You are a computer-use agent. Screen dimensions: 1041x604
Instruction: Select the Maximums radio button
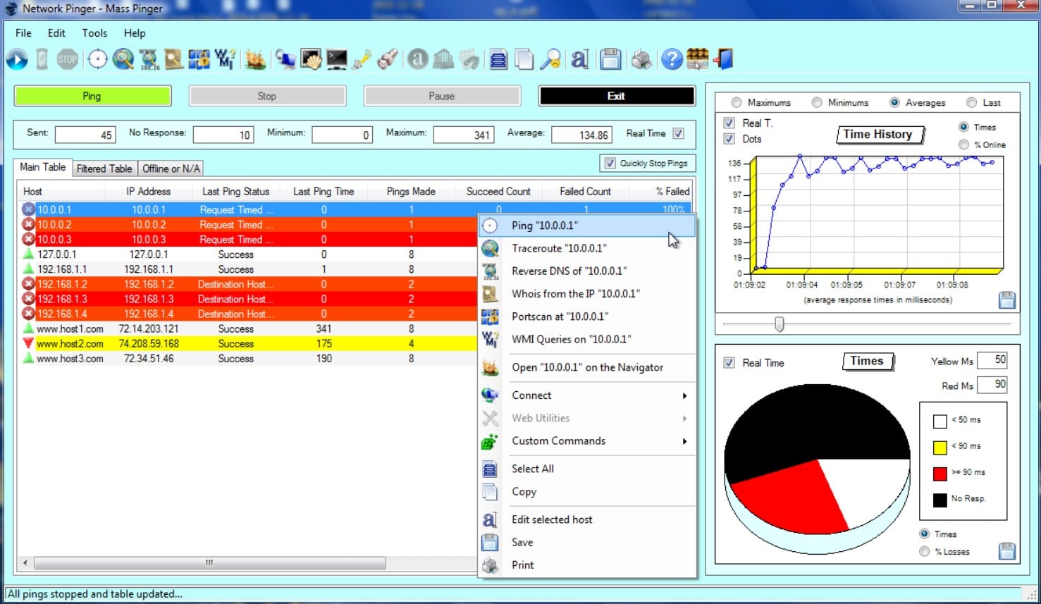tap(737, 102)
